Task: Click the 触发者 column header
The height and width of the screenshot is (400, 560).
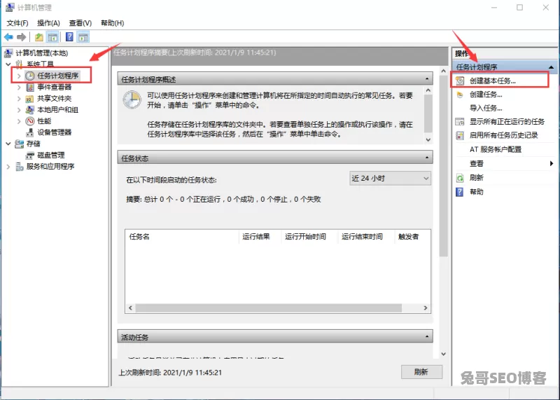Action: pyautogui.click(x=413, y=237)
